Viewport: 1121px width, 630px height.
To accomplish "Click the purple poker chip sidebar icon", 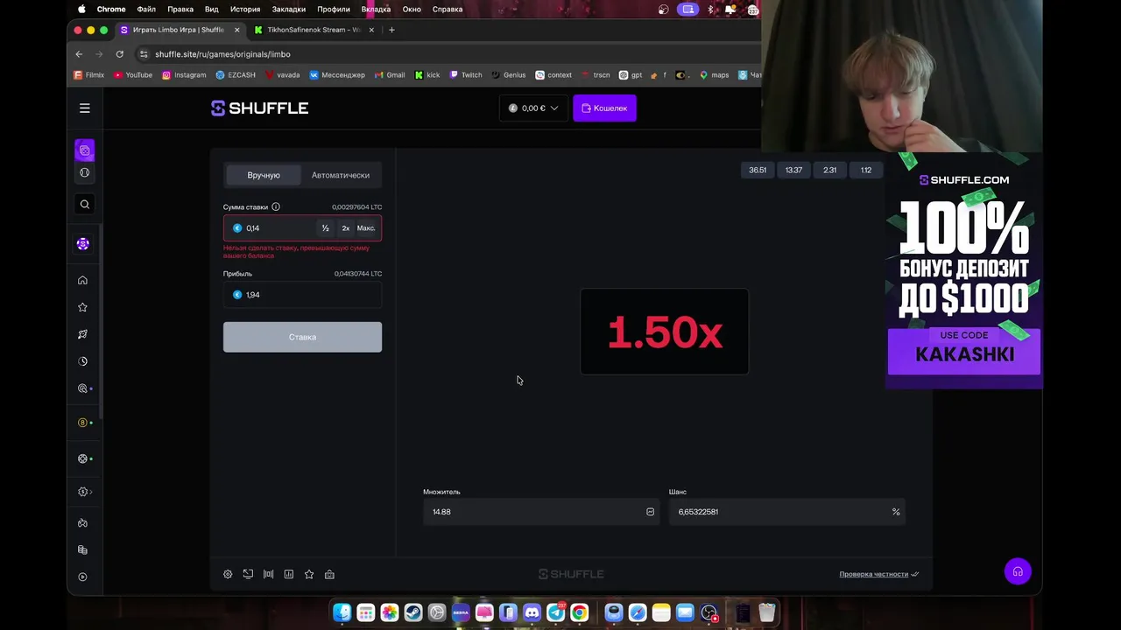I will 83,244.
